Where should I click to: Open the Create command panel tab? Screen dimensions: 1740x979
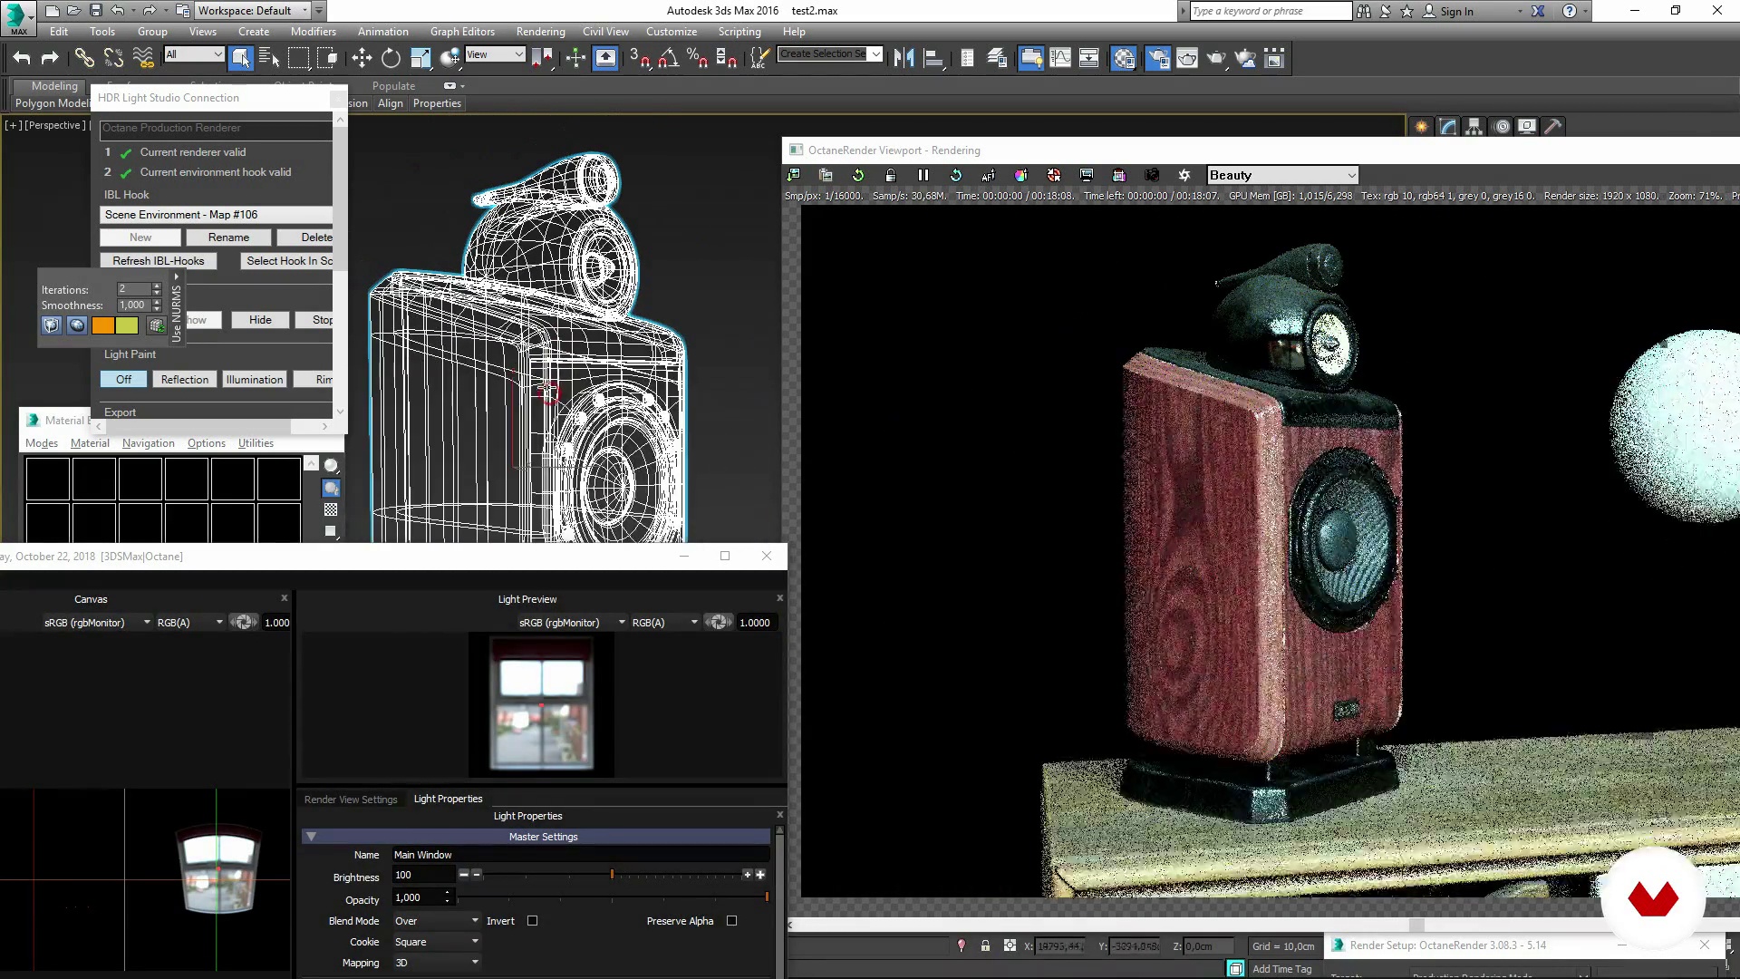coord(1421,127)
